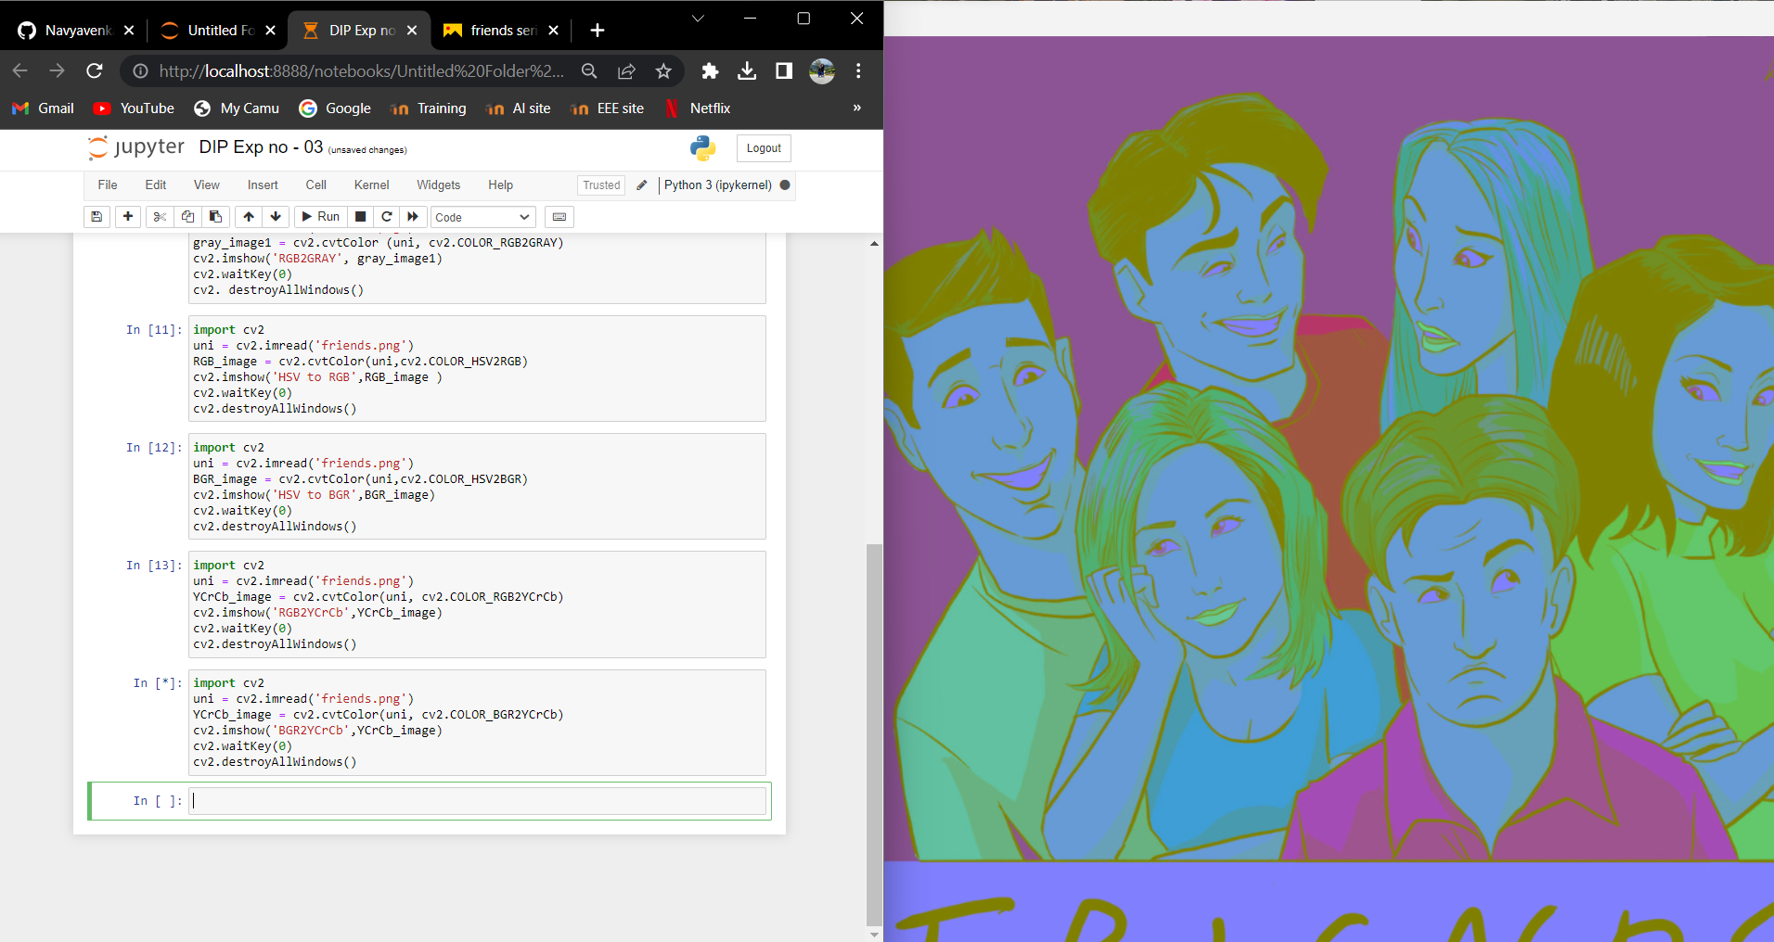Click the zoom magnifier icon in address bar
Viewport: 1774px width, 942px height.
point(589,71)
